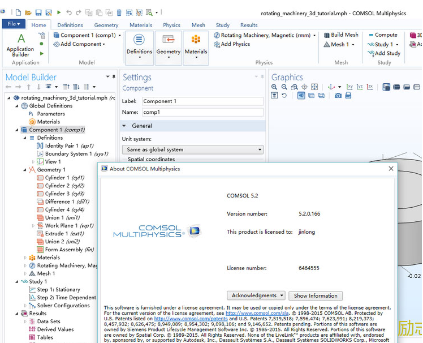Open the Unit system dropdown
Viewport: 423px width, 343px height.
[x=193, y=149]
